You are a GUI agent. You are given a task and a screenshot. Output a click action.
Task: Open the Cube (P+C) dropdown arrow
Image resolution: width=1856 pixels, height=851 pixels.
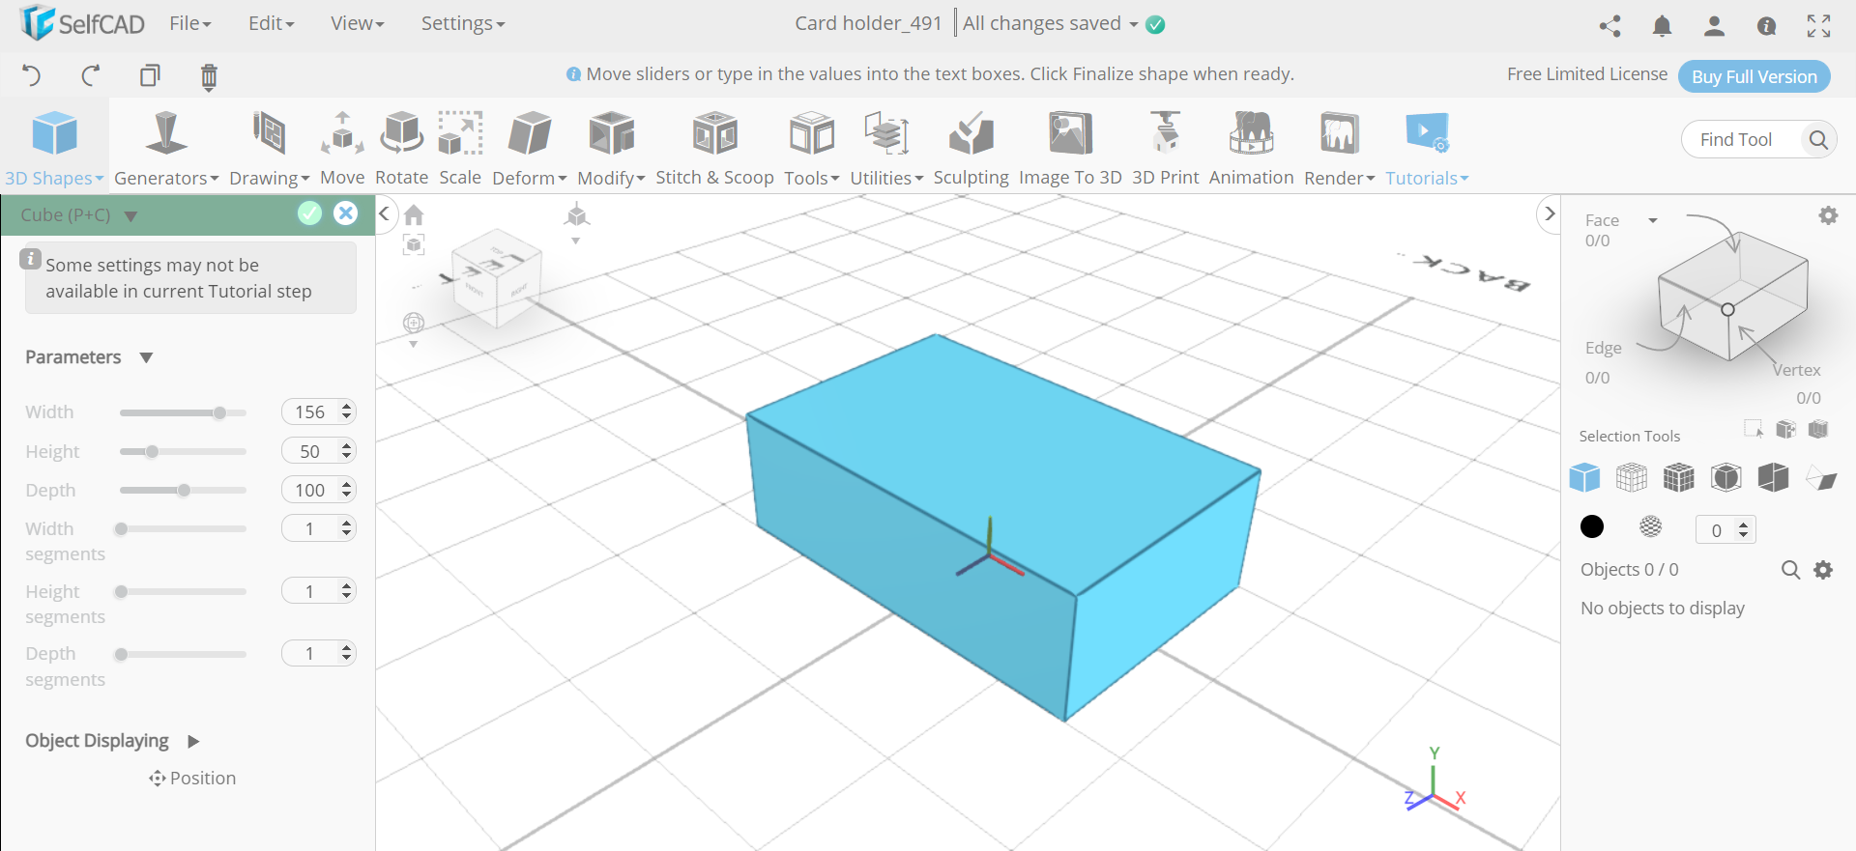point(130,216)
